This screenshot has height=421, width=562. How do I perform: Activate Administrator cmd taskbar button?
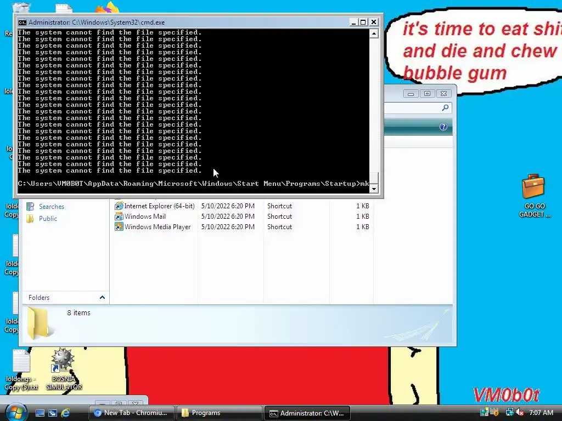(307, 413)
